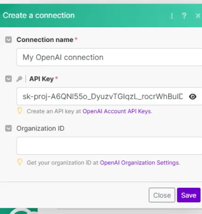Close the Create a connection dialog

[x=198, y=16]
